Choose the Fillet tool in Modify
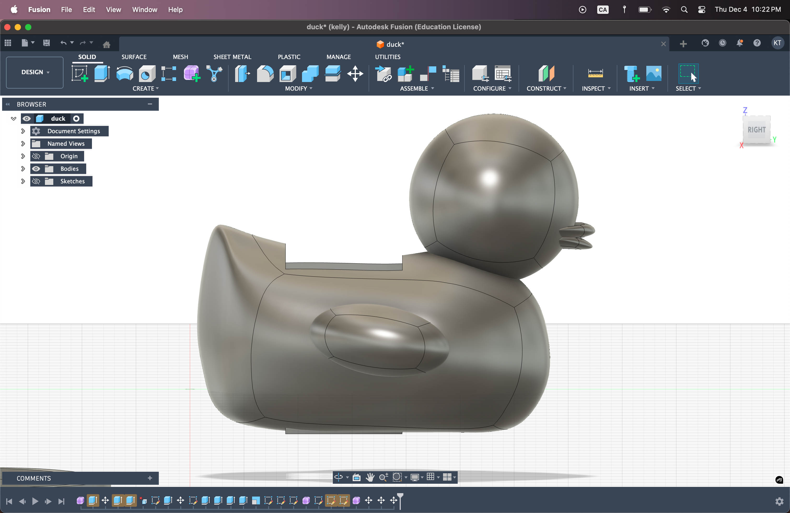The width and height of the screenshot is (790, 513). pyautogui.click(x=265, y=73)
